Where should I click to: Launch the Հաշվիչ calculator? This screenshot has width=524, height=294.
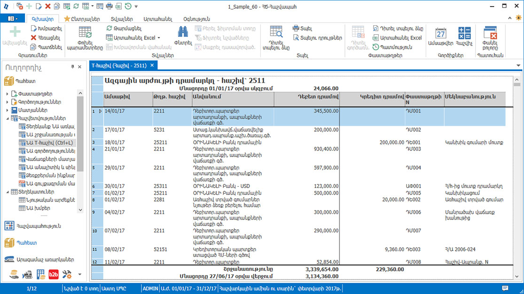pos(464,35)
